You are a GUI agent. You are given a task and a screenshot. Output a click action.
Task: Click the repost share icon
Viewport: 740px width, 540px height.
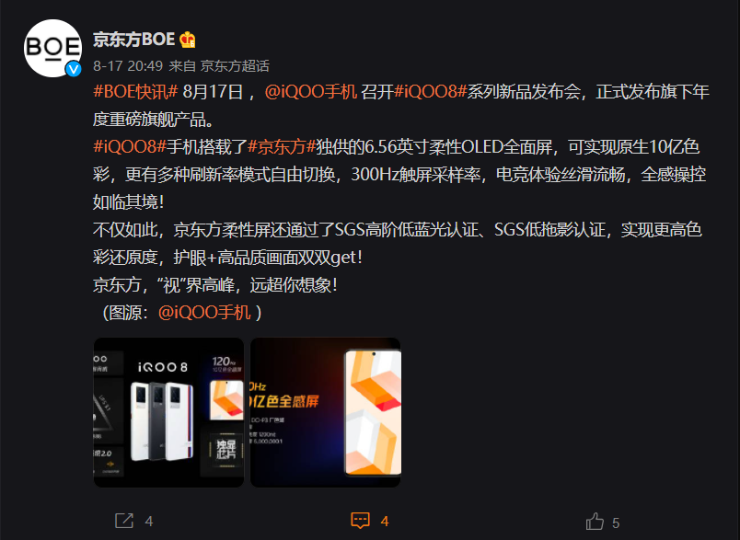(124, 521)
